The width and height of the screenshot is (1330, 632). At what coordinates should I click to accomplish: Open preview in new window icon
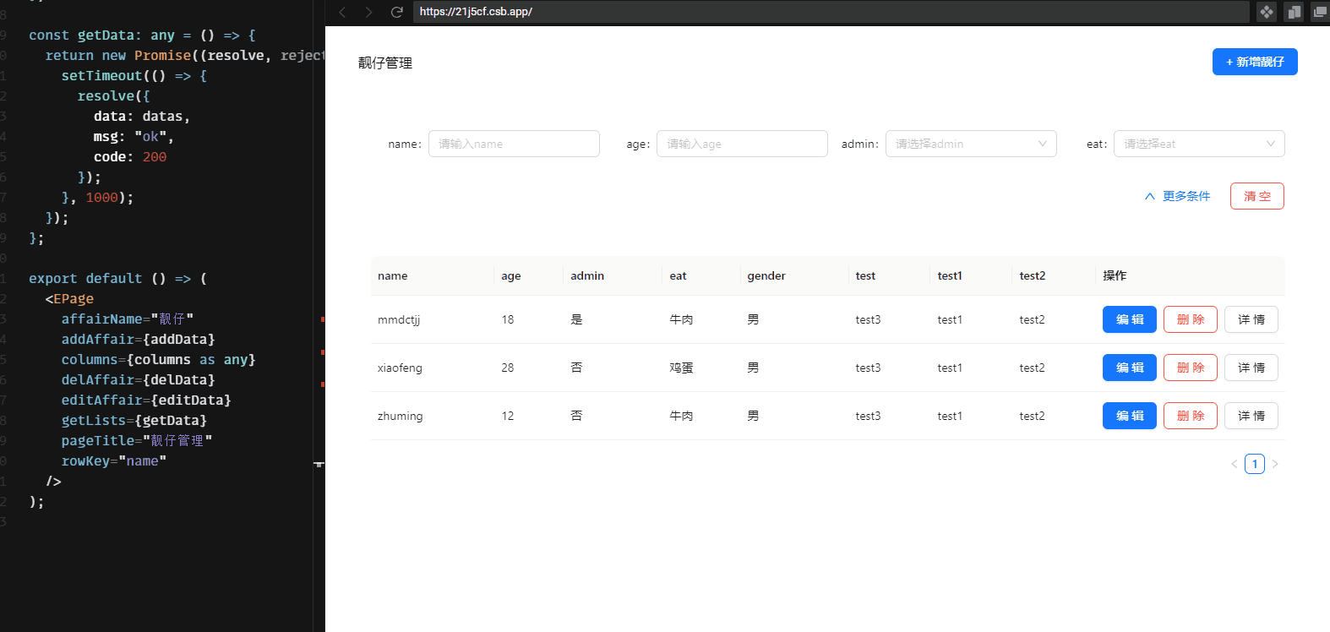pyautogui.click(x=1320, y=12)
